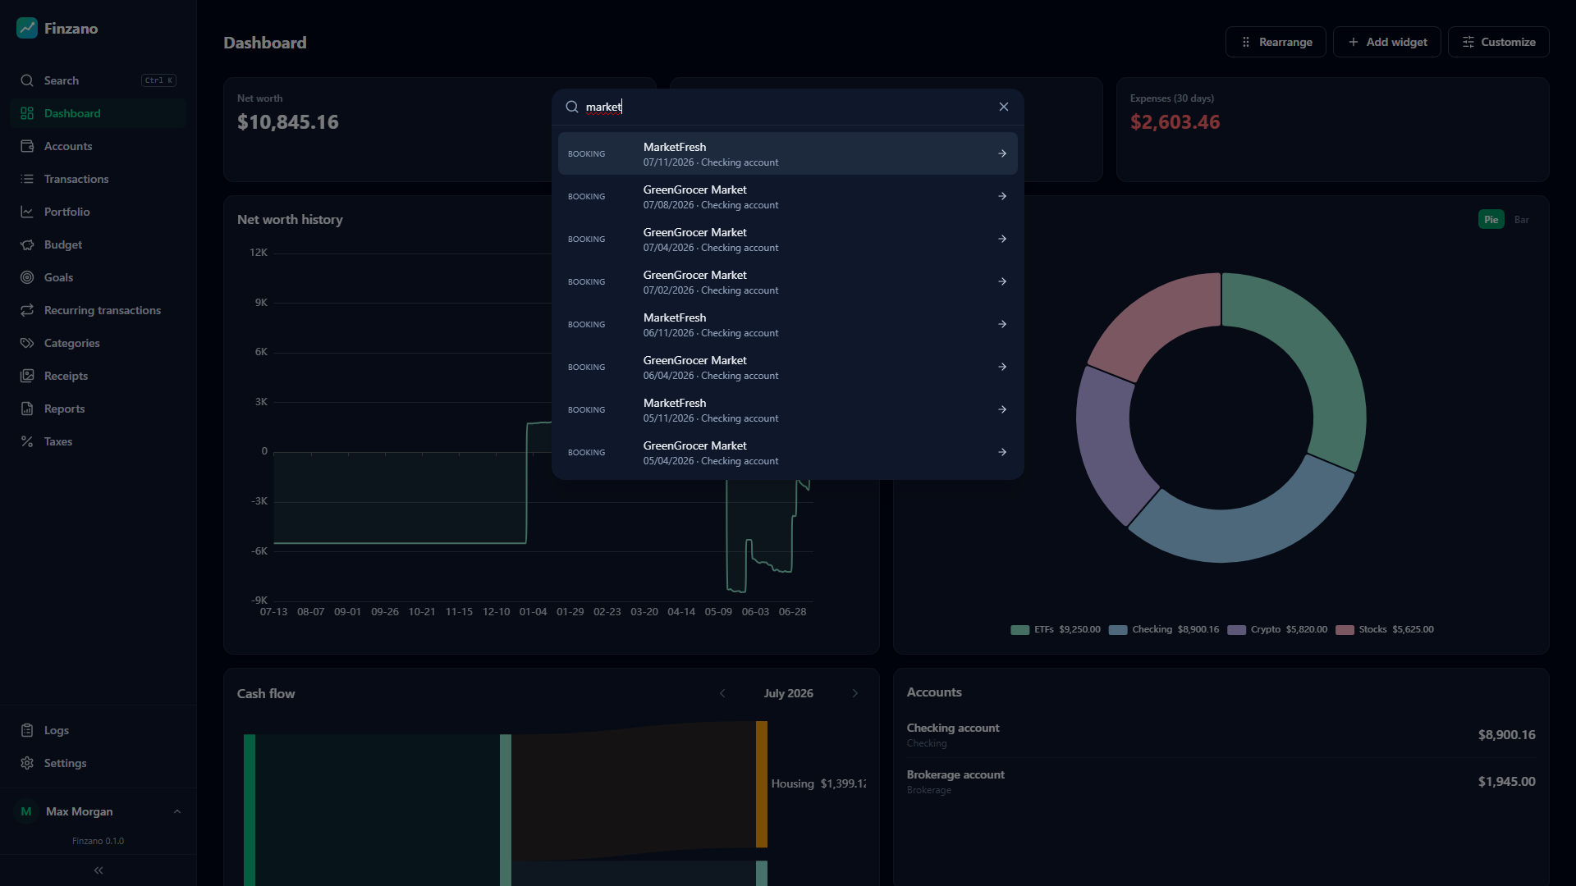Open the Settings gear icon
This screenshot has width=1576, height=886.
tap(27, 763)
